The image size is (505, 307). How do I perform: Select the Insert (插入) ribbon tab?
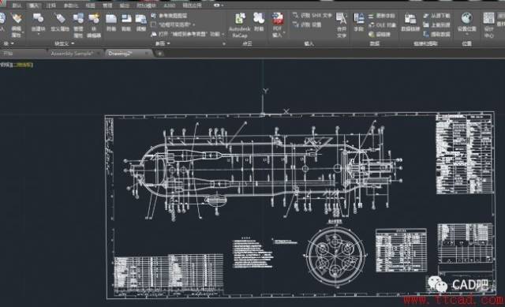(x=34, y=6)
